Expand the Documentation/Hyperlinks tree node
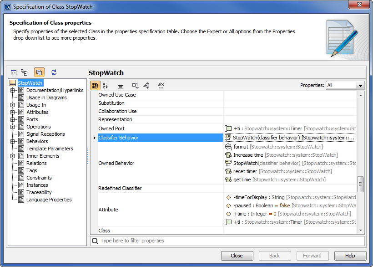The height and width of the screenshot is (267, 373). (12, 90)
